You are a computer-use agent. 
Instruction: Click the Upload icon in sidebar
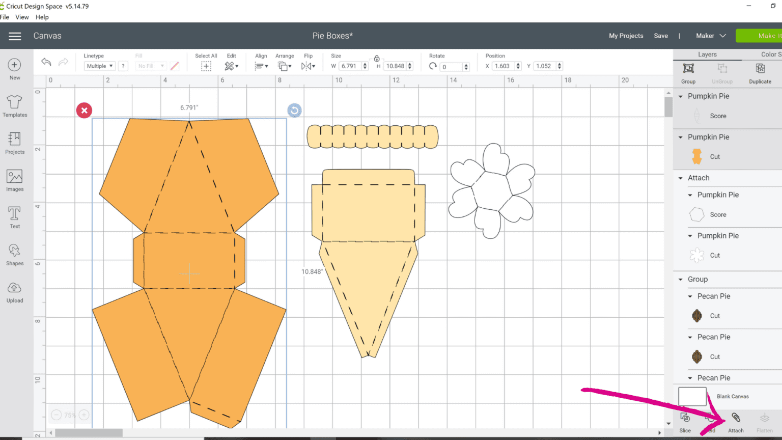pos(15,292)
